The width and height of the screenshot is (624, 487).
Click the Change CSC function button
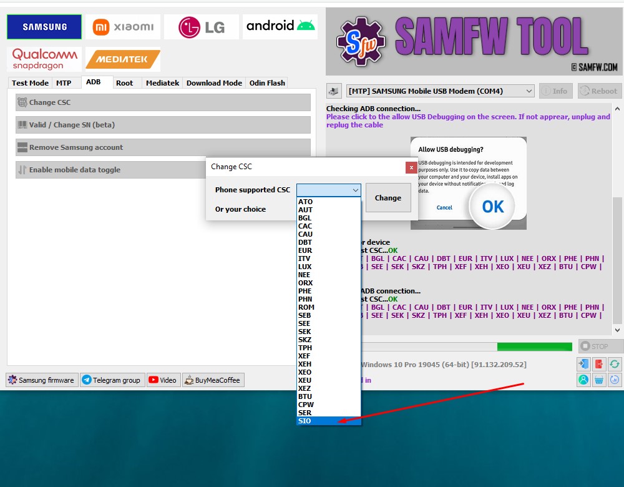click(x=163, y=102)
